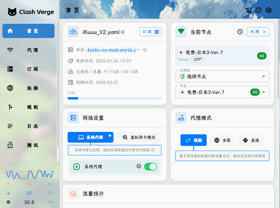Click the sidebar vertical scrollbar
The height and width of the screenshot is (208, 280).
coord(58,84)
